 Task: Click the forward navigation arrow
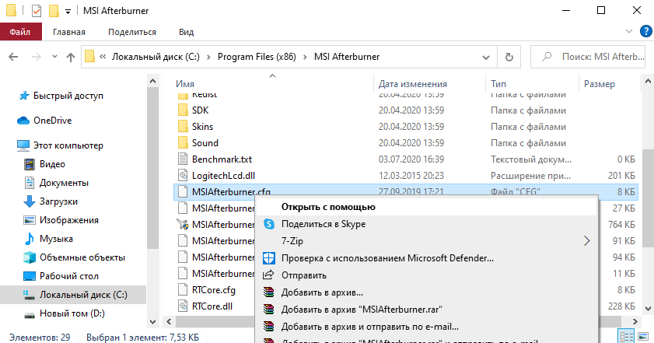pyautogui.click(x=37, y=57)
